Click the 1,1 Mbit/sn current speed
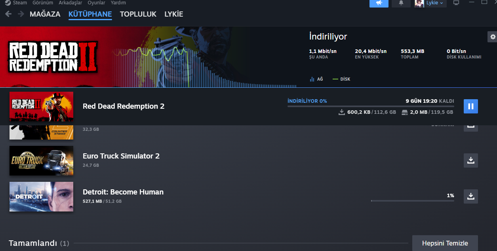 click(x=323, y=51)
